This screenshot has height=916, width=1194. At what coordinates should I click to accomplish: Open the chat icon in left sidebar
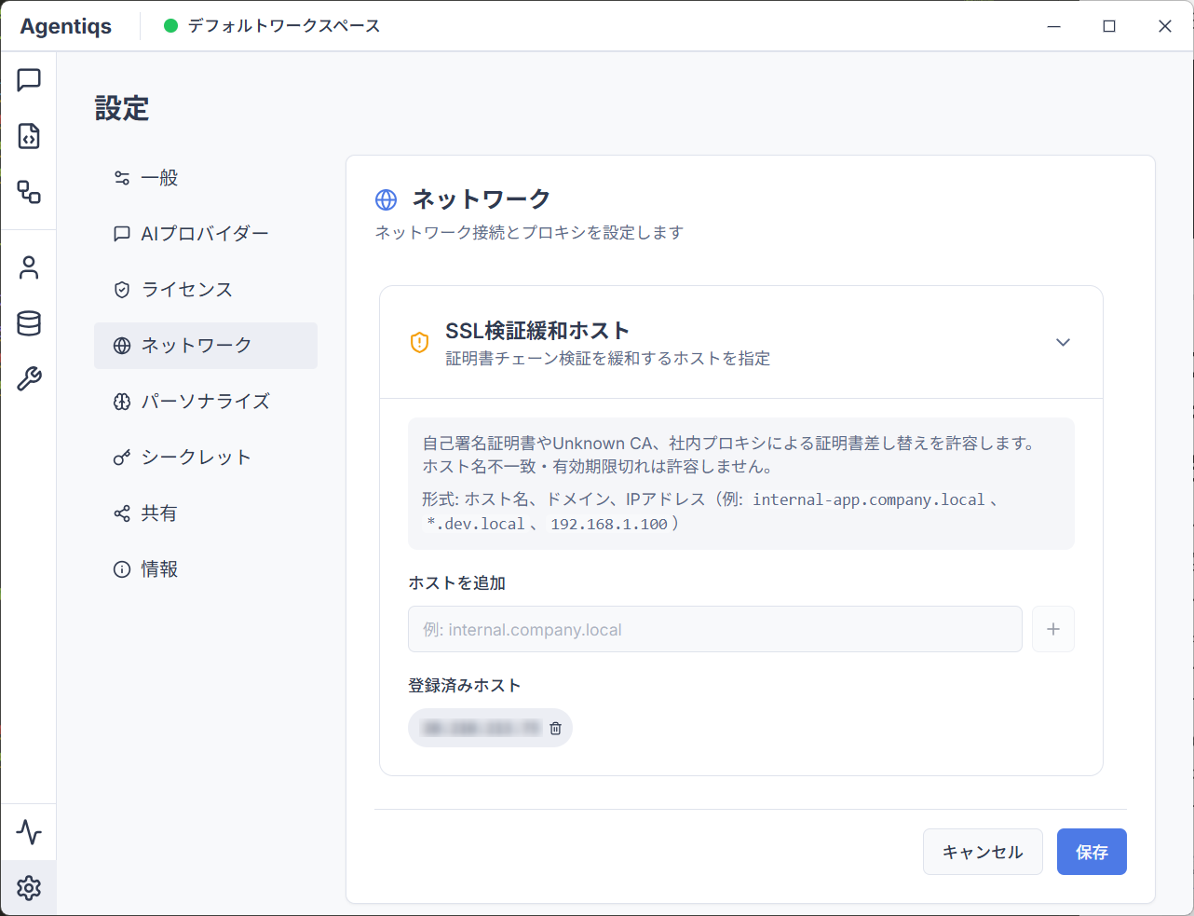pyautogui.click(x=29, y=80)
